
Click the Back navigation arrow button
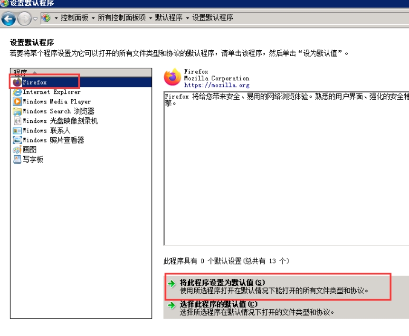click(x=9, y=19)
